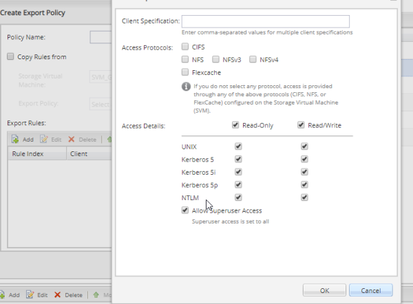The width and height of the screenshot is (413, 304).
Task: Click the info icon beside protocol note
Action: tap(186, 87)
